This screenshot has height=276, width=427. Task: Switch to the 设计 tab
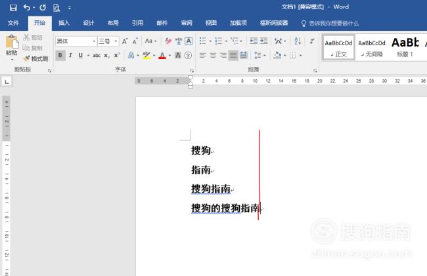[89, 23]
